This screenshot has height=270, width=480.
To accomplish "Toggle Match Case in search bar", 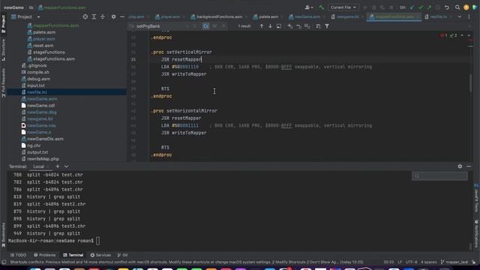I will (206, 26).
